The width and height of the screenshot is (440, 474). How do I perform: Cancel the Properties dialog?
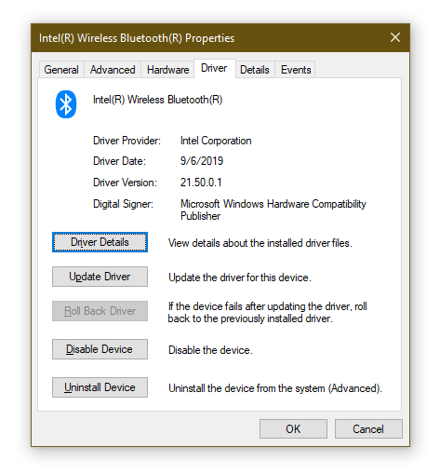tap(368, 429)
